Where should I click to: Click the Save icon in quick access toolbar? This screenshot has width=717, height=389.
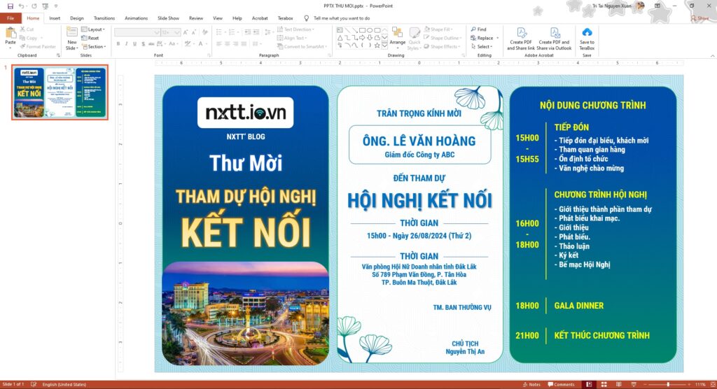pos(10,6)
